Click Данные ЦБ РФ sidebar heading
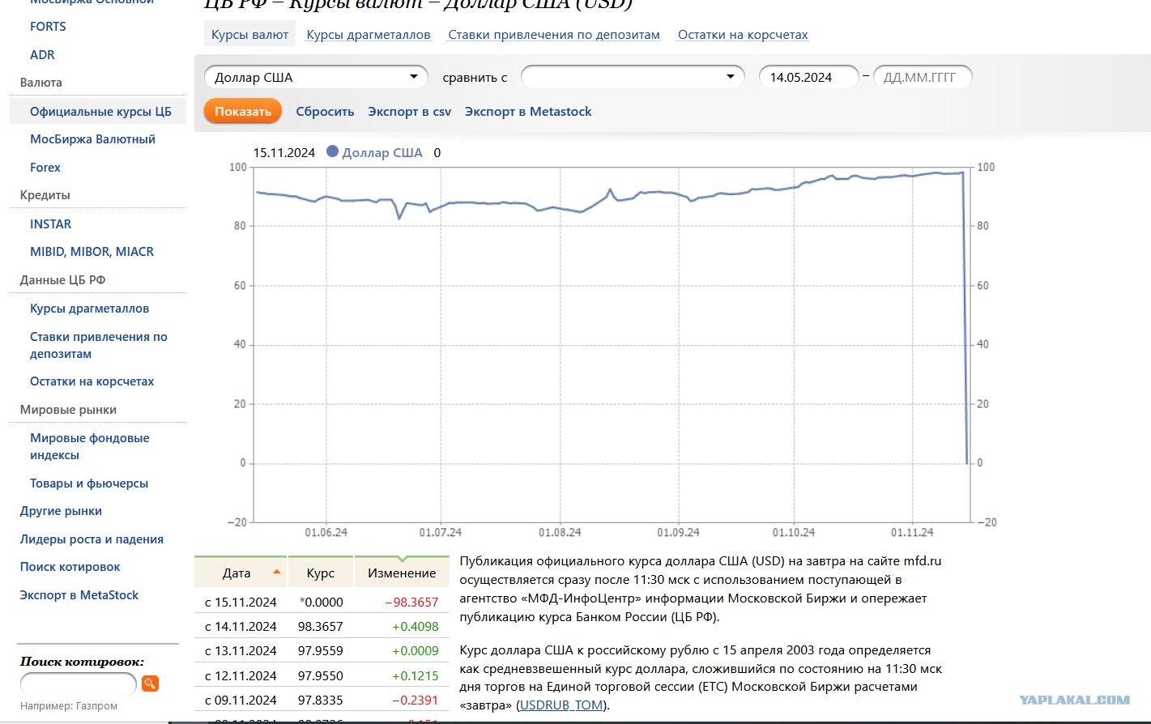Viewport: 1151px width, 724px height. click(x=62, y=280)
